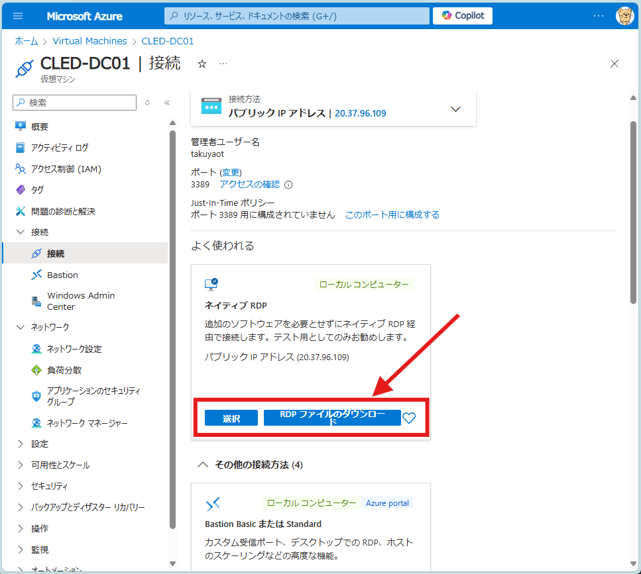Image resolution: width=641 pixels, height=574 pixels.
Task: Open more options ellipsis beside title
Action: 223,64
